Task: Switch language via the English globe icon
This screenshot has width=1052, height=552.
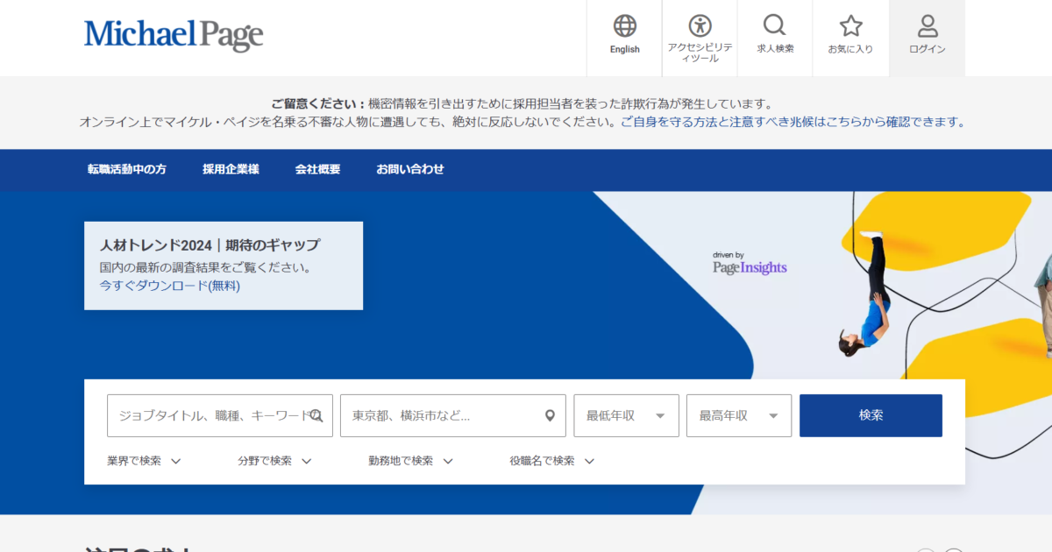Action: (624, 26)
